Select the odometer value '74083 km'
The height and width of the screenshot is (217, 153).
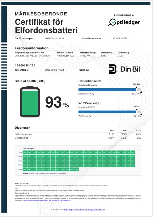(85, 56)
